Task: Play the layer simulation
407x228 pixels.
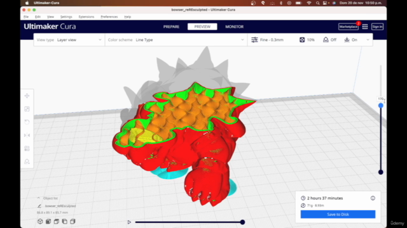Action: click(x=129, y=222)
